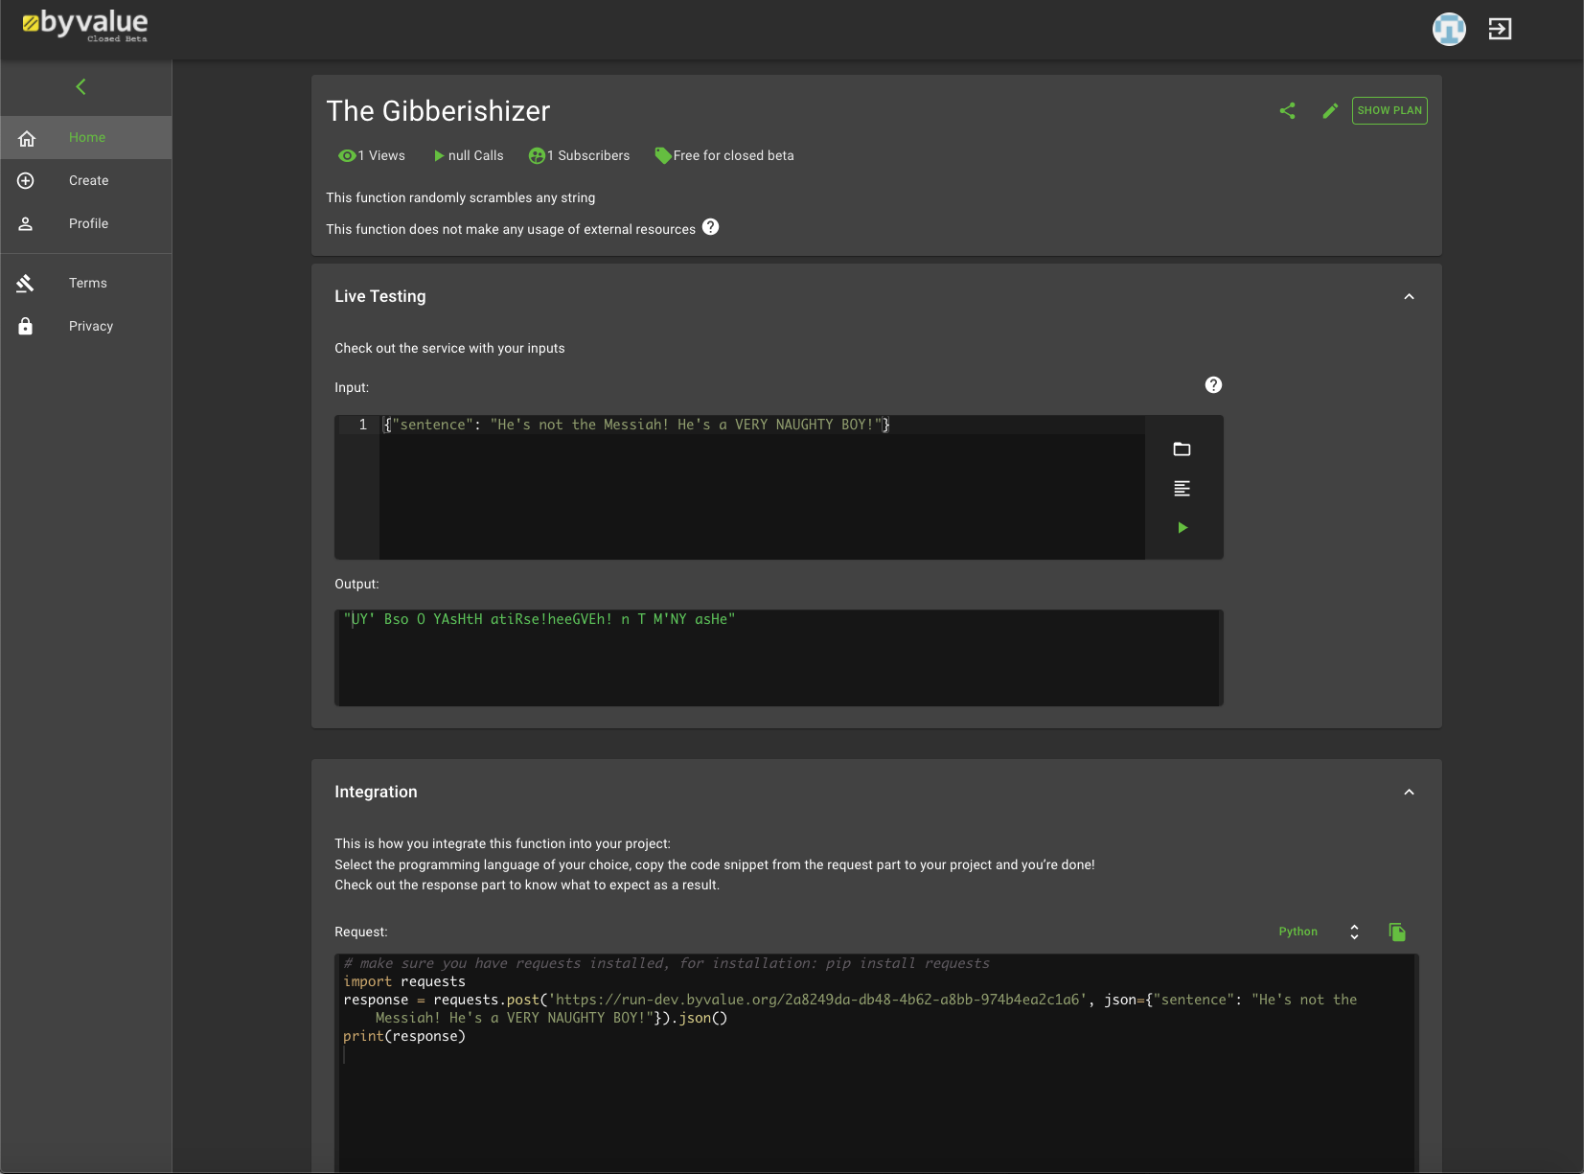The image size is (1584, 1174).
Task: Open your profile avatar menu
Action: pos(1448,29)
